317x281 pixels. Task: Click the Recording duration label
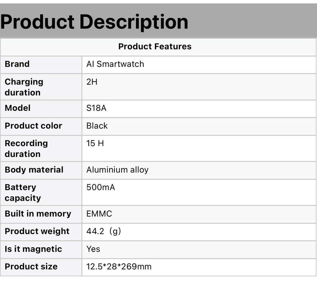[x=26, y=149]
